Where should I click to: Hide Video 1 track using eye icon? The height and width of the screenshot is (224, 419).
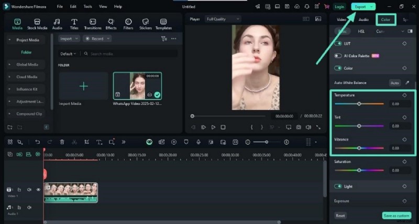pos(38,189)
